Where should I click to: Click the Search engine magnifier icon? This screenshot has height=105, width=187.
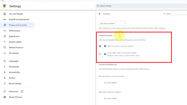[x=5, y=42]
